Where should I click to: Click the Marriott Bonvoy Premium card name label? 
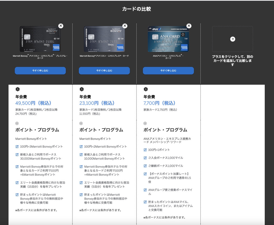coord(40,57)
